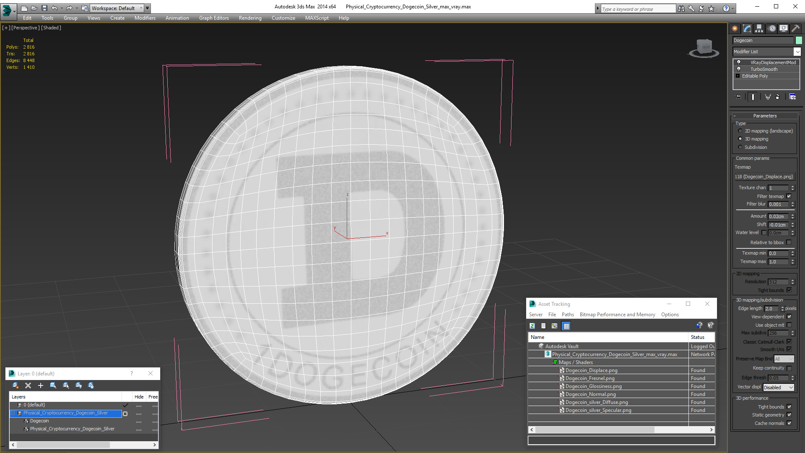The image size is (805, 453).
Task: Select Dogecoin_Normal.png in Asset Tracking
Action: click(590, 394)
